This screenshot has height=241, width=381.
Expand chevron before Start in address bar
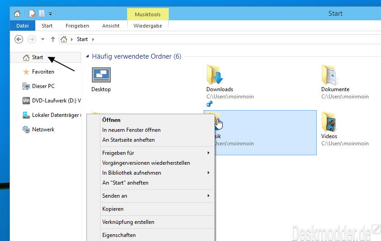(x=71, y=39)
